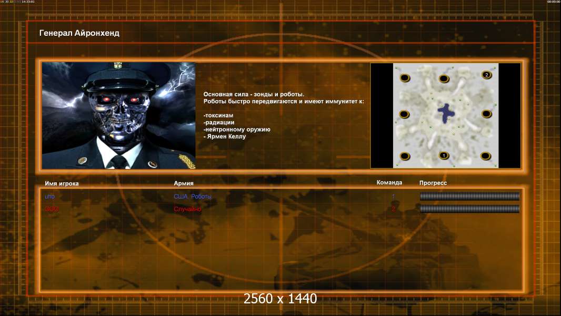Click the Имя игрока column header
The width and height of the screenshot is (561, 316).
click(x=62, y=183)
